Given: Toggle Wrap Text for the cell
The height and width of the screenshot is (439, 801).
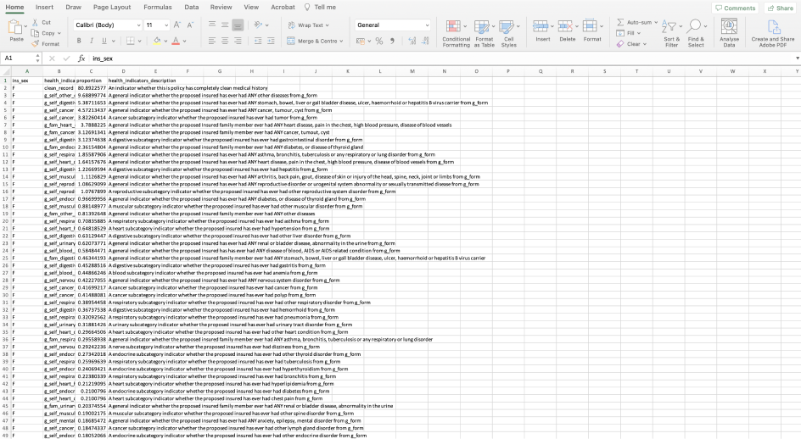Looking at the screenshot, I should pyautogui.click(x=305, y=25).
